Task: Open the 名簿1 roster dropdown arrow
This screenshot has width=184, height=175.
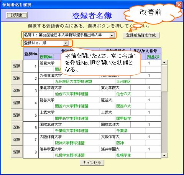Action: click(112, 35)
